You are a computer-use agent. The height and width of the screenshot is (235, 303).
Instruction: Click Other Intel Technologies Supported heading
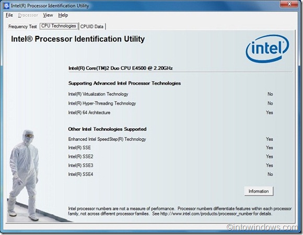coord(107,129)
